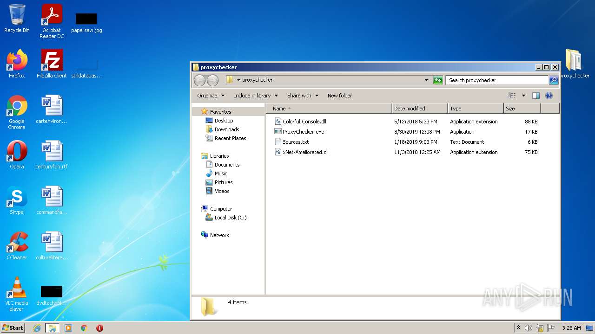Click the Chrome icon in taskbar
The height and width of the screenshot is (334, 595).
click(x=84, y=328)
